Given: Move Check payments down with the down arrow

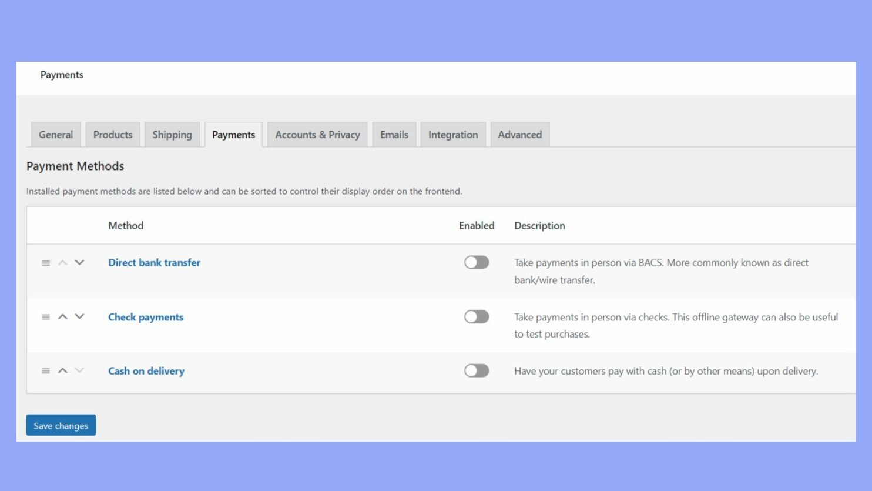Looking at the screenshot, I should 80,316.
